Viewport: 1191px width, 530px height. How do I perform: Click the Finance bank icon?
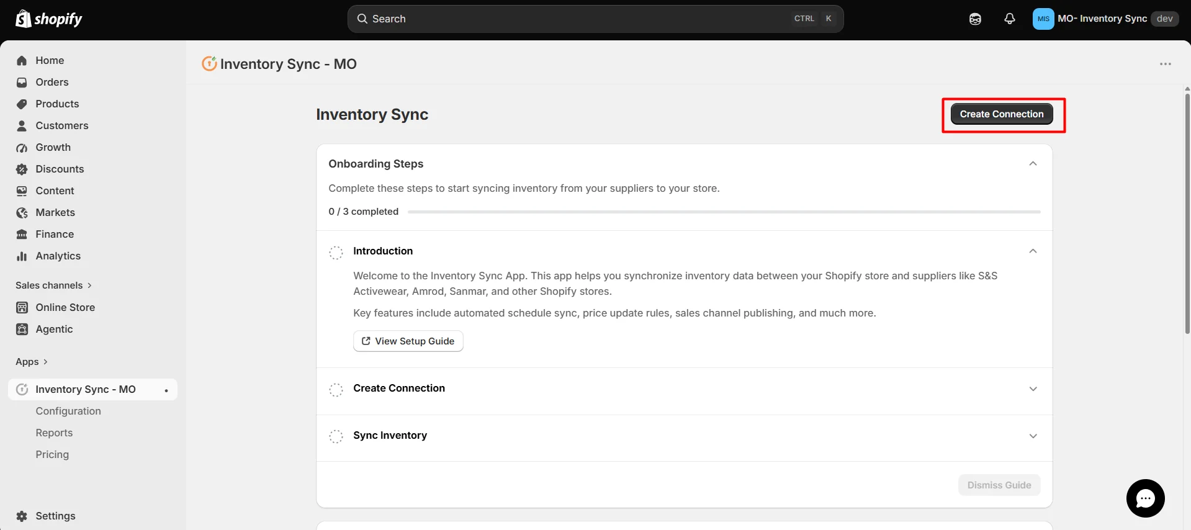point(22,234)
